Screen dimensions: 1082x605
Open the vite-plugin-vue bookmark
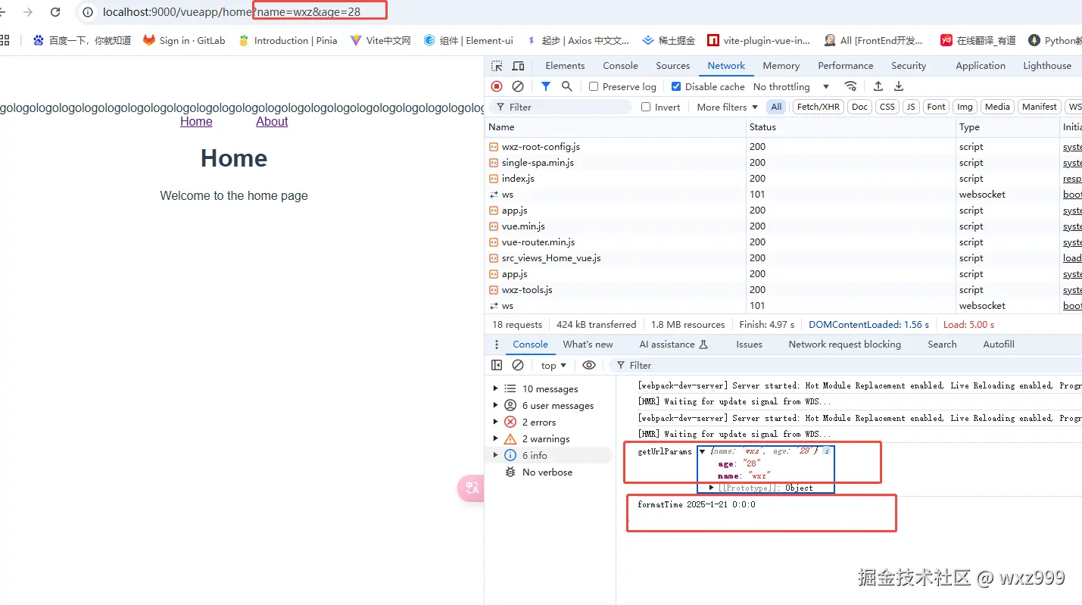(x=759, y=40)
